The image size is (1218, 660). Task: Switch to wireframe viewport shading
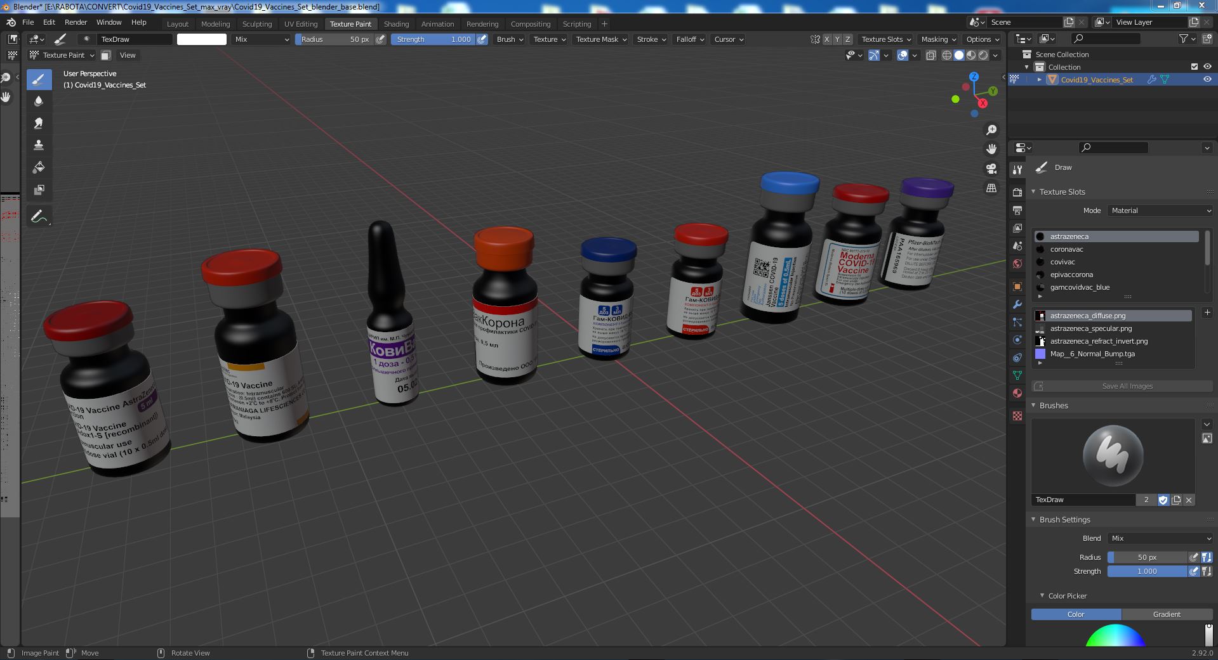(946, 55)
